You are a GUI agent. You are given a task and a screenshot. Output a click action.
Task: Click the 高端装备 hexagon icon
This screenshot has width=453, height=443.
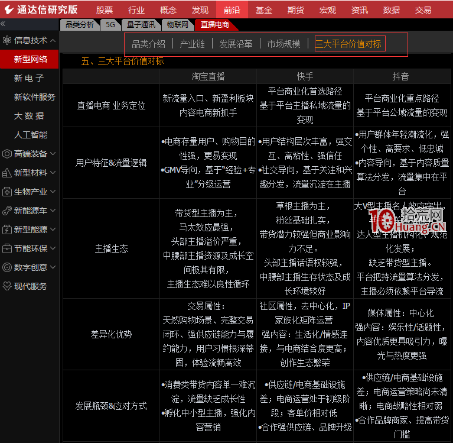click(x=7, y=154)
